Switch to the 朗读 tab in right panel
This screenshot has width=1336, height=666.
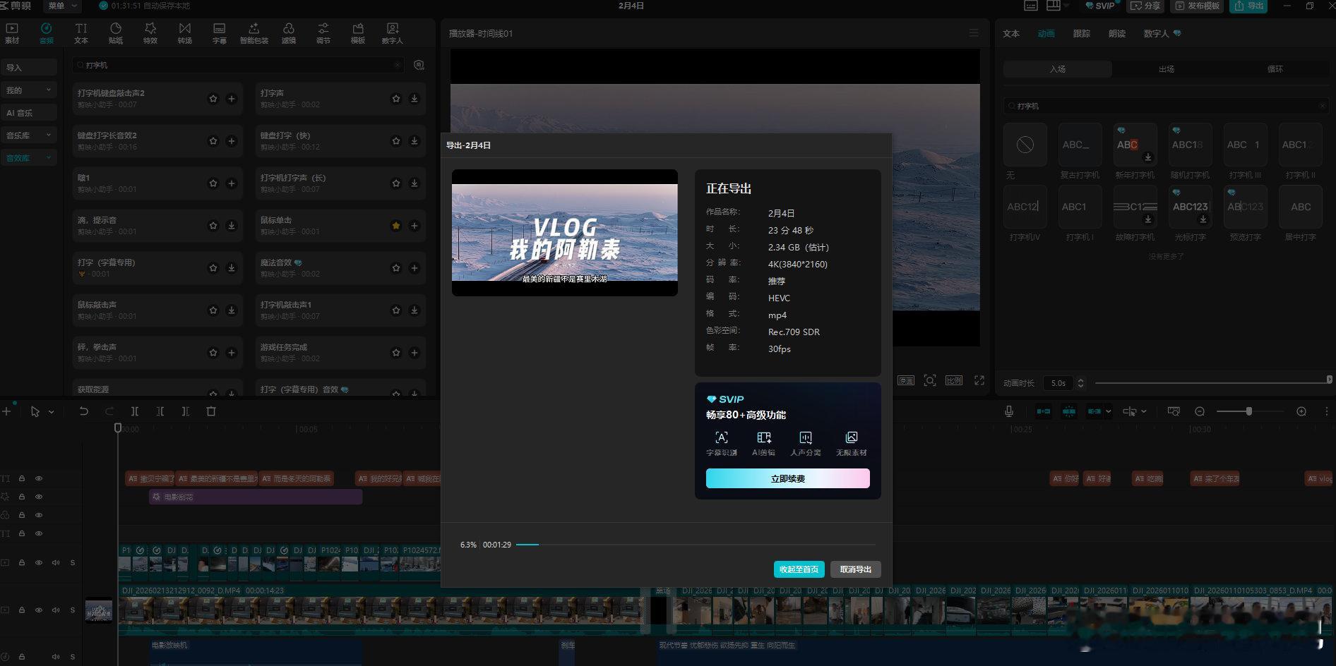coord(1117,34)
